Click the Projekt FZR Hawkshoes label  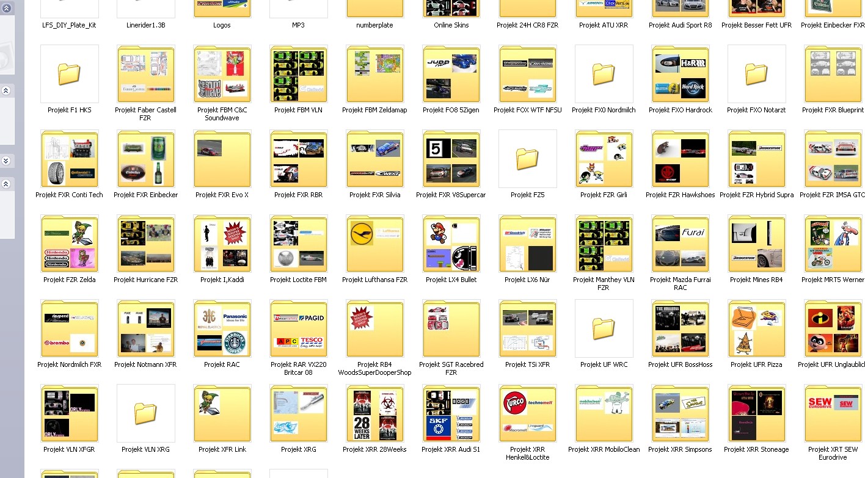click(681, 195)
